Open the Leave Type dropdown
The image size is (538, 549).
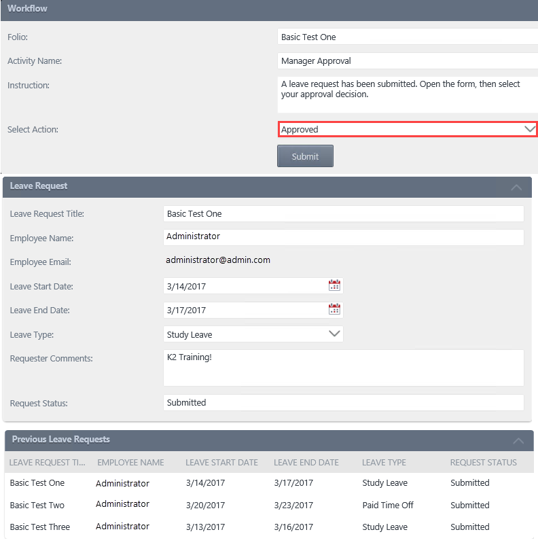coord(334,334)
